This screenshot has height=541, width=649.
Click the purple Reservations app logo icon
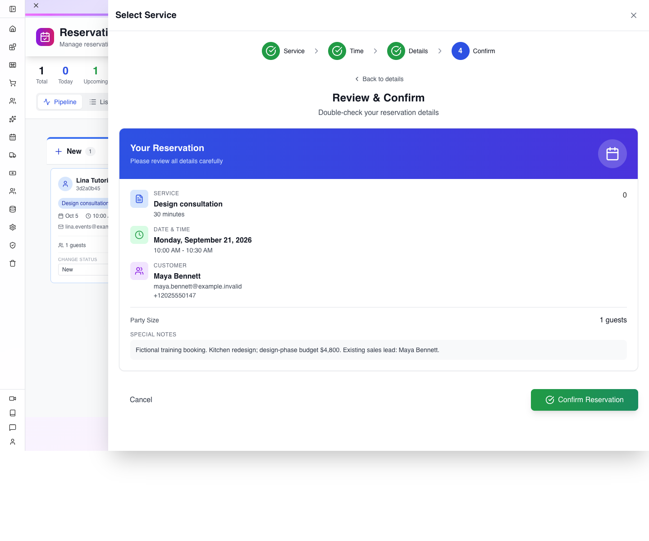tap(45, 37)
